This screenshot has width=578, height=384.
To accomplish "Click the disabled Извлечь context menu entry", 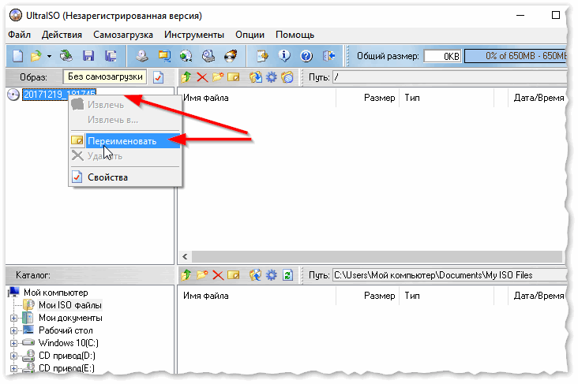I will point(126,105).
